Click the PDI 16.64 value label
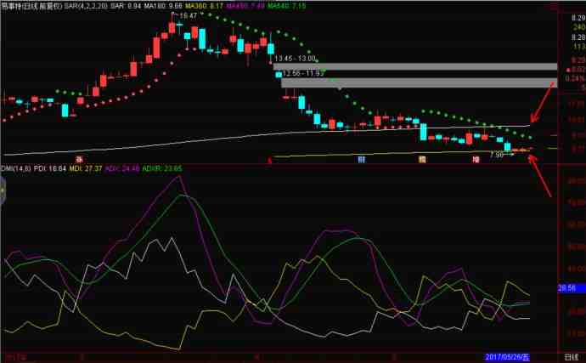 coord(50,169)
